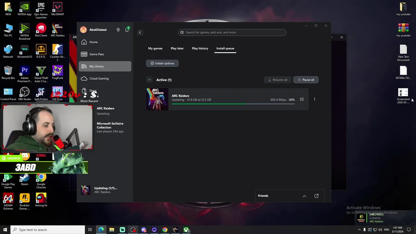Open Recycle Bin

click(x=8, y=73)
